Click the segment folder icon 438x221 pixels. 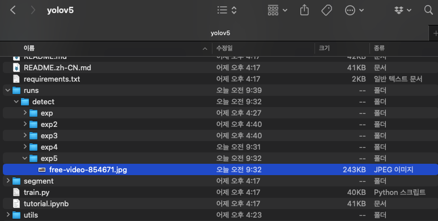pos(16,181)
